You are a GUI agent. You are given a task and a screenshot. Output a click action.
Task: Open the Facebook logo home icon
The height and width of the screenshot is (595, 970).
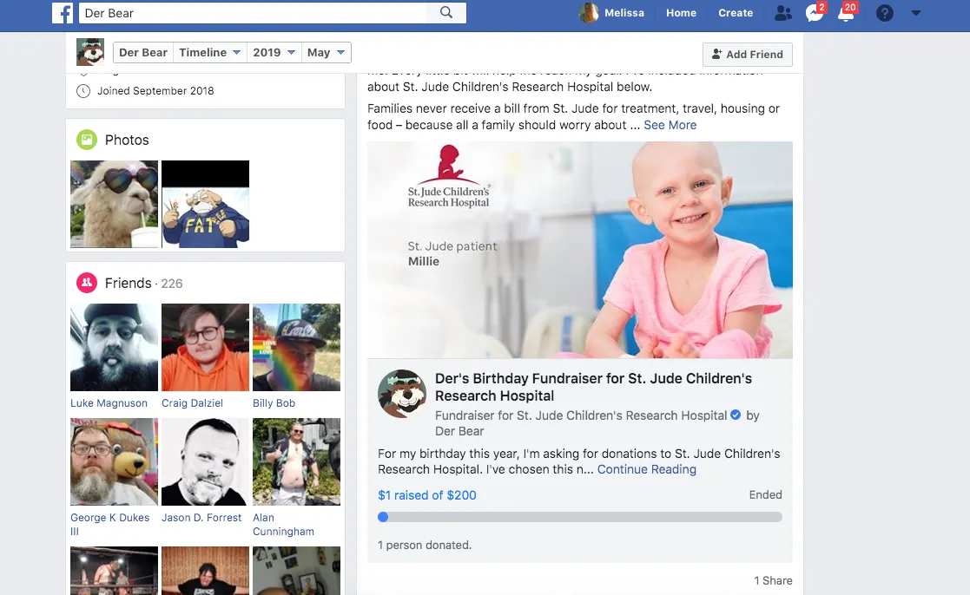63,13
